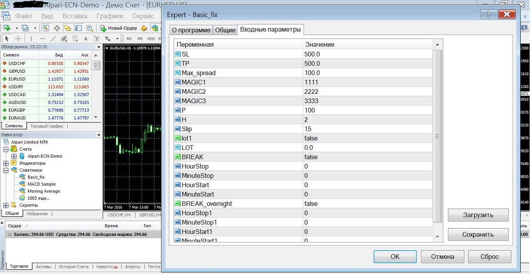The height and width of the screenshot is (274, 532).
Task: Click the Загрузить button
Action: click(x=478, y=215)
